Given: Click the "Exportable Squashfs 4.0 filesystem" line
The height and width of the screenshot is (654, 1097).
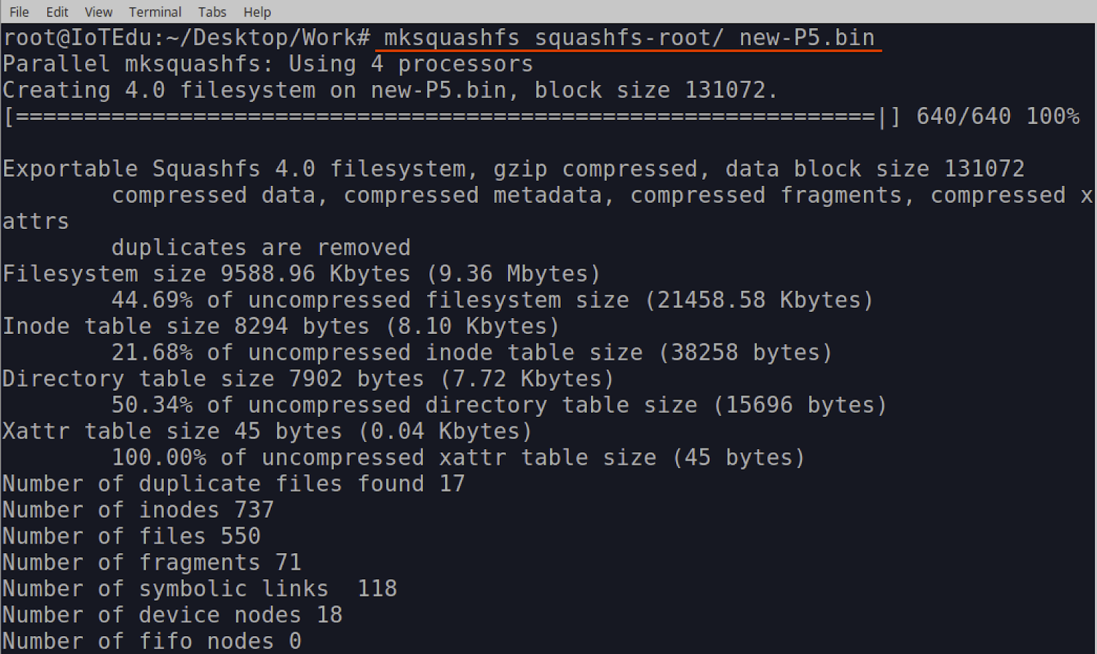Looking at the screenshot, I should coord(513,169).
